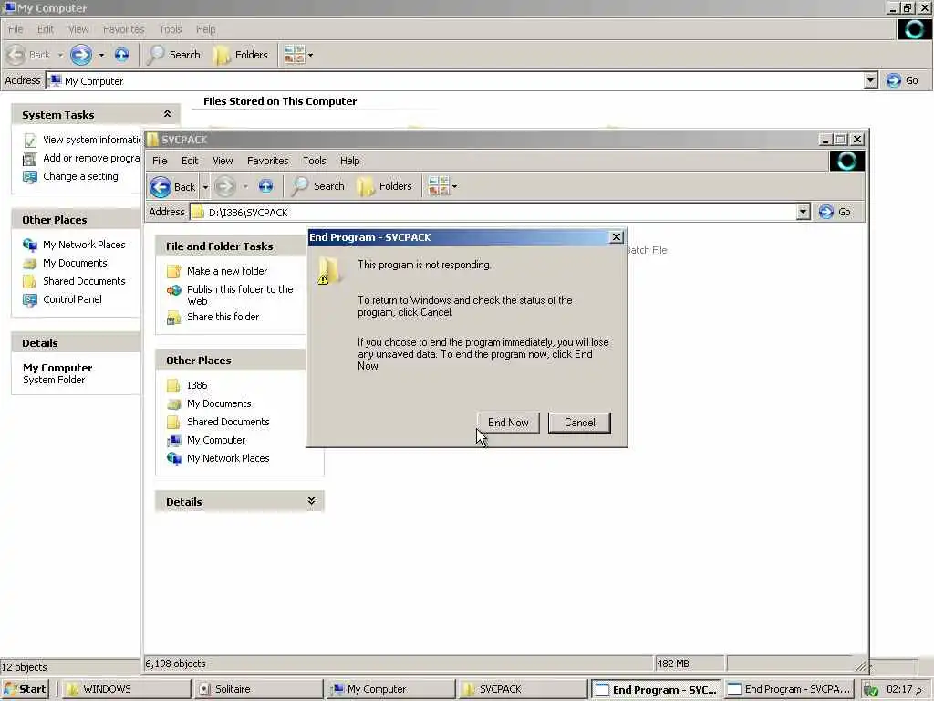Toggle Folders pane in SVCPACK window
The height and width of the screenshot is (701, 934).
tap(384, 186)
